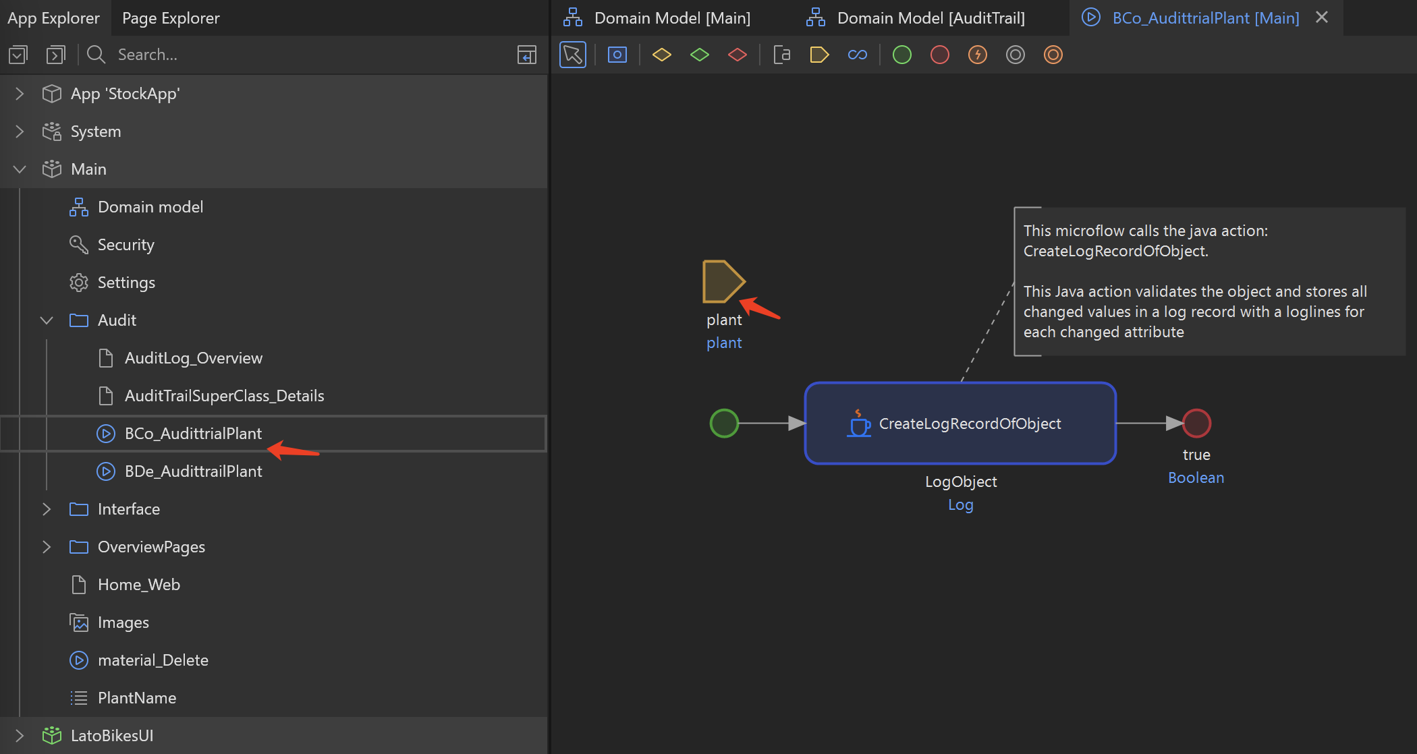The height and width of the screenshot is (754, 1417).
Task: Select the CreateLogRecordOfObject activity box
Action: 960,424
